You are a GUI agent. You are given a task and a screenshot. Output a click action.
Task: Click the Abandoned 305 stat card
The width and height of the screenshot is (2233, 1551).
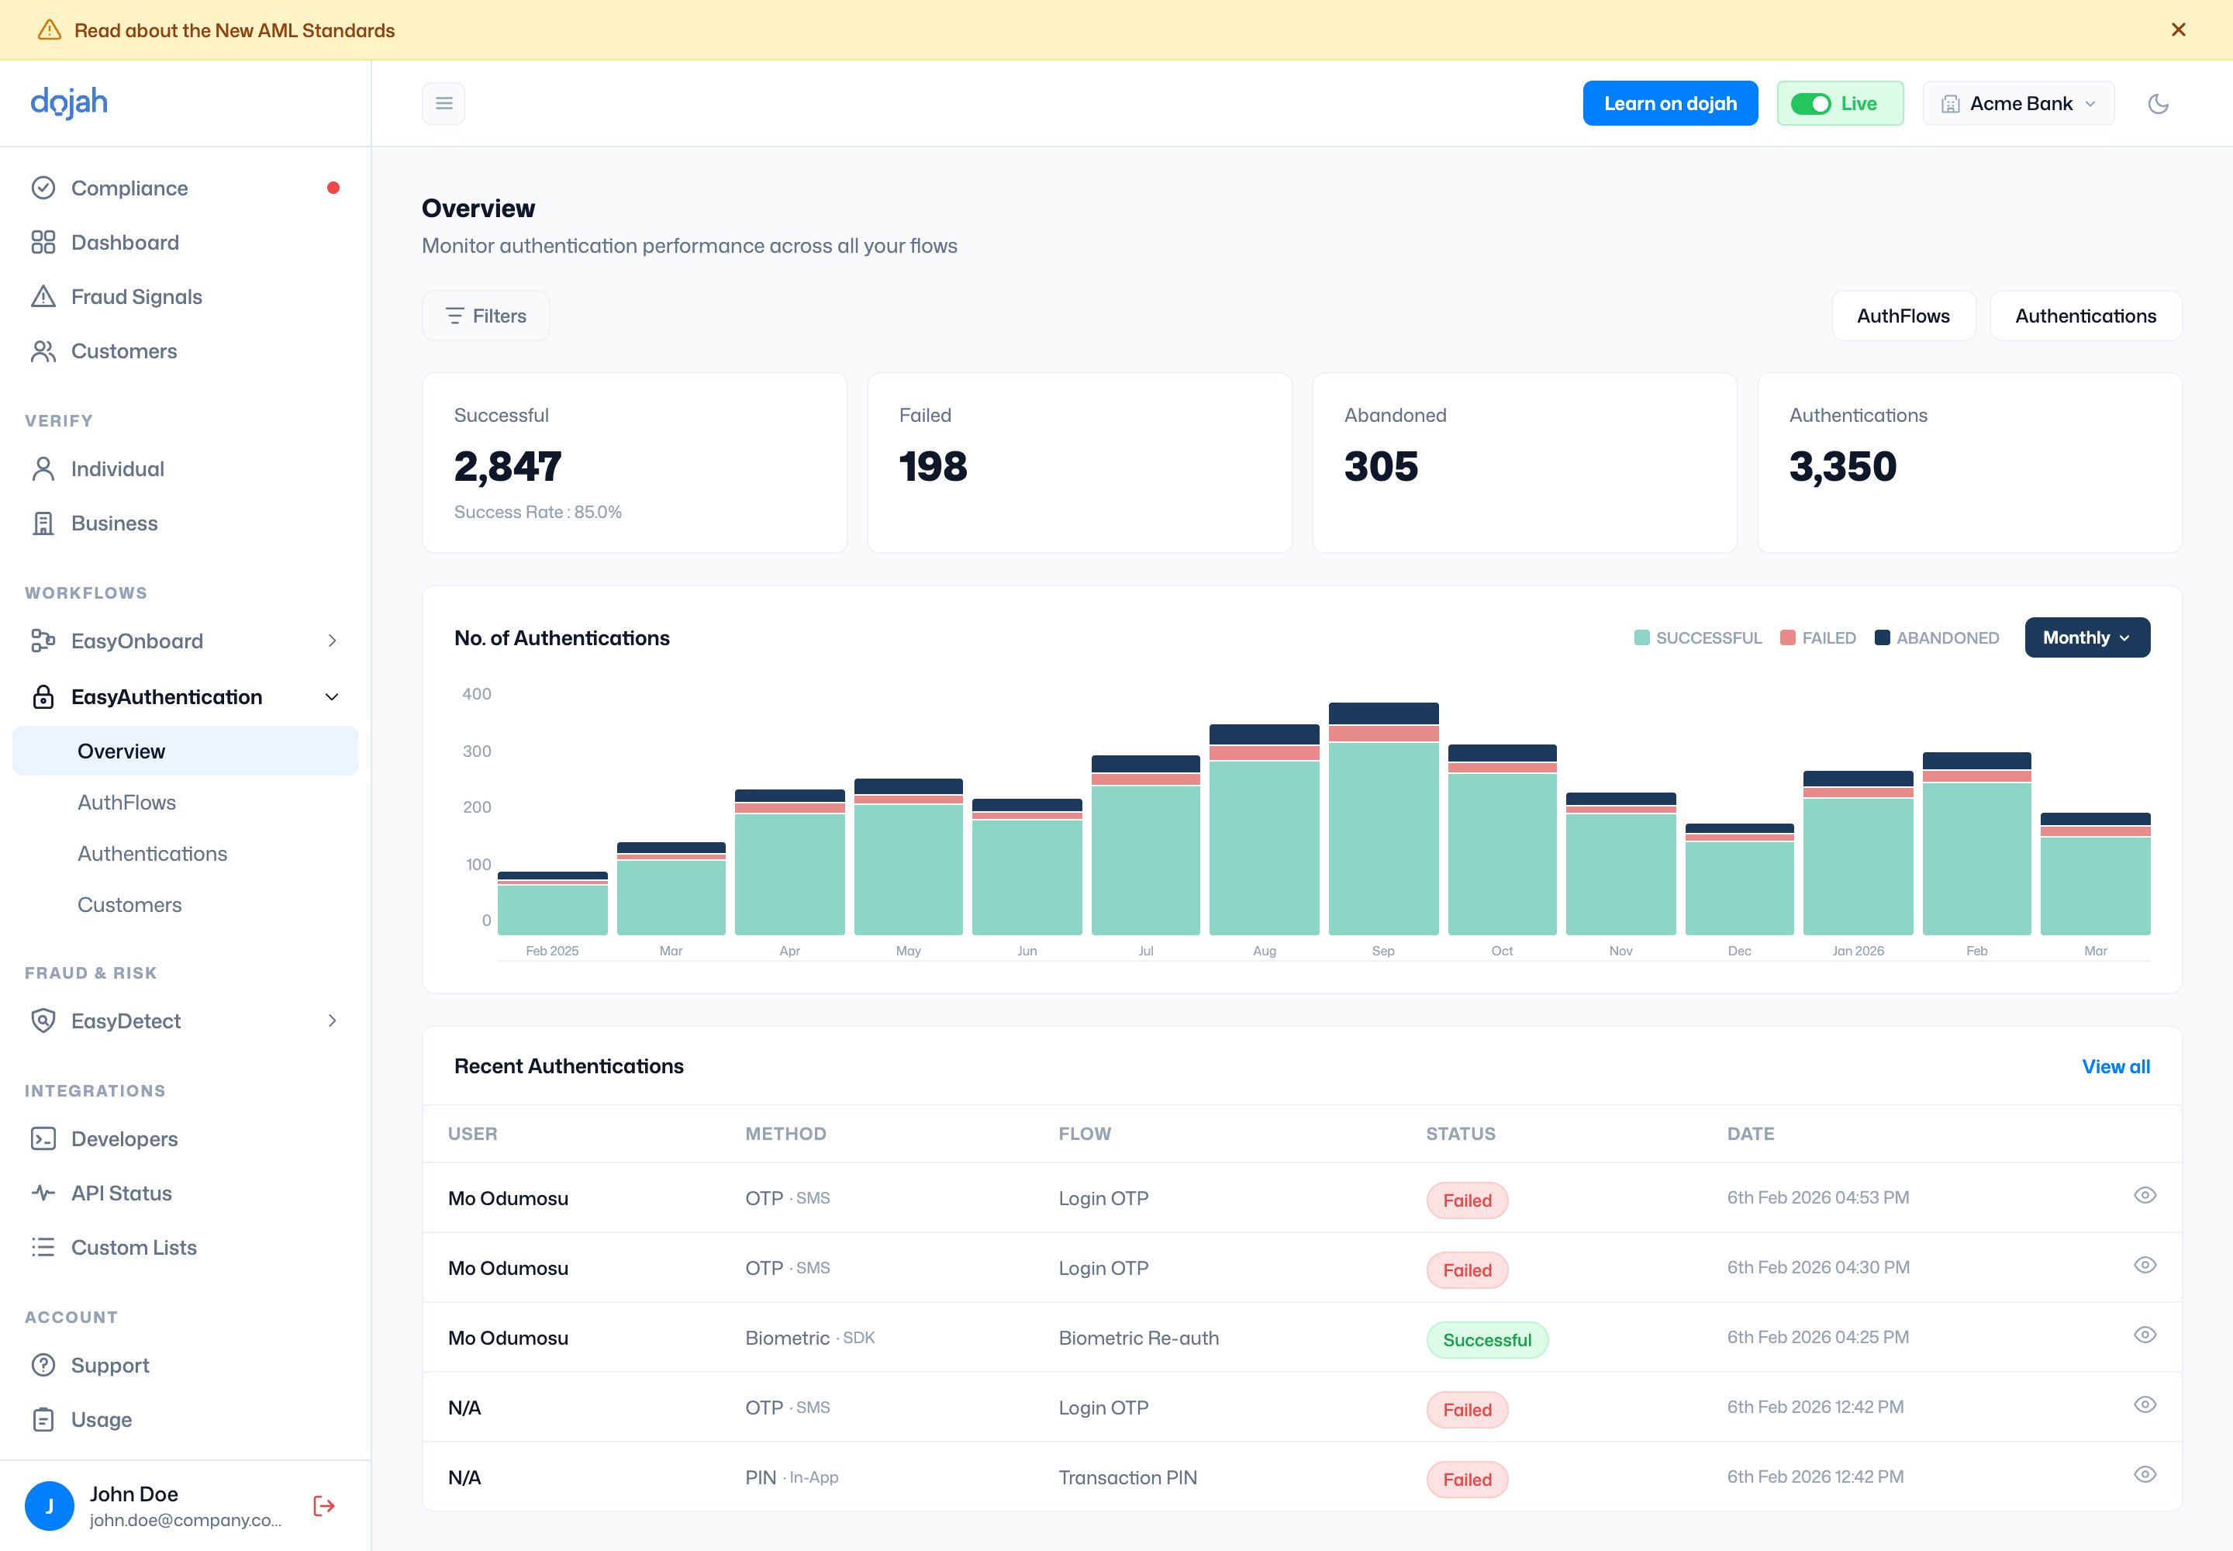1524,462
